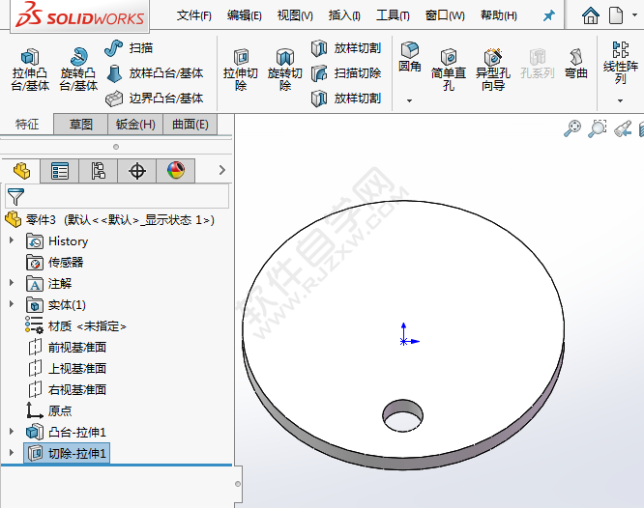Expand the History folder

point(12,240)
